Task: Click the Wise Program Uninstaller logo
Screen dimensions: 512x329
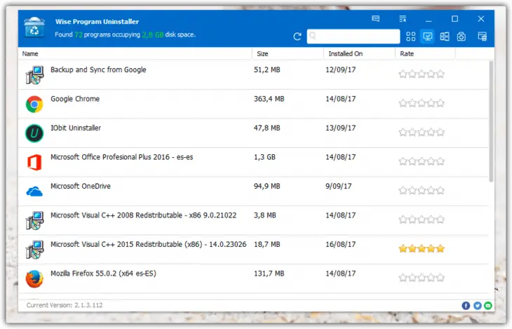Action: tap(34, 27)
